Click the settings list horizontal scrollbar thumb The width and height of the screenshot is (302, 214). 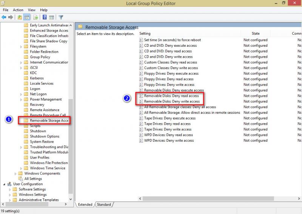pyautogui.click(x=208, y=199)
